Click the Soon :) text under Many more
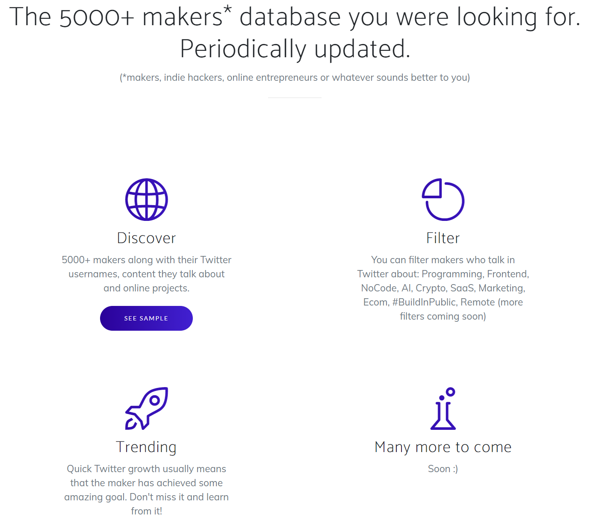Image resolution: width=605 pixels, height=517 pixels. point(442,468)
